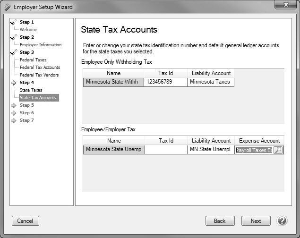Navigate to Federal Tax Vendors
300x238 pixels.
click(39, 75)
